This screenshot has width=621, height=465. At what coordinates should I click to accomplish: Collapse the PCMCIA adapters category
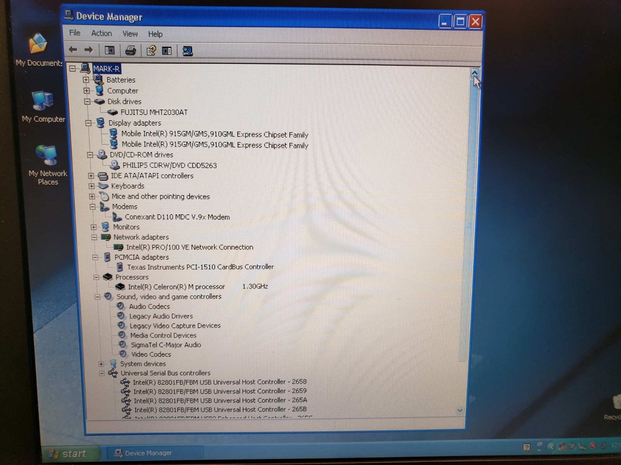[95, 257]
